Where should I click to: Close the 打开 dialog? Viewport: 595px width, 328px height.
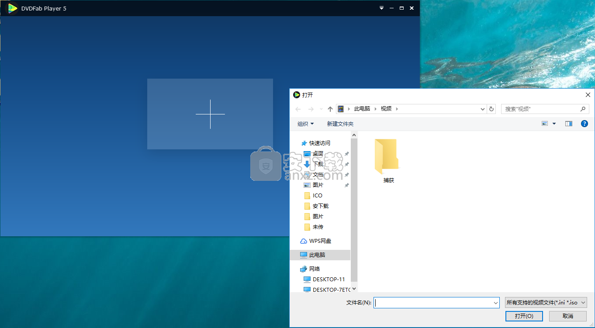point(588,95)
